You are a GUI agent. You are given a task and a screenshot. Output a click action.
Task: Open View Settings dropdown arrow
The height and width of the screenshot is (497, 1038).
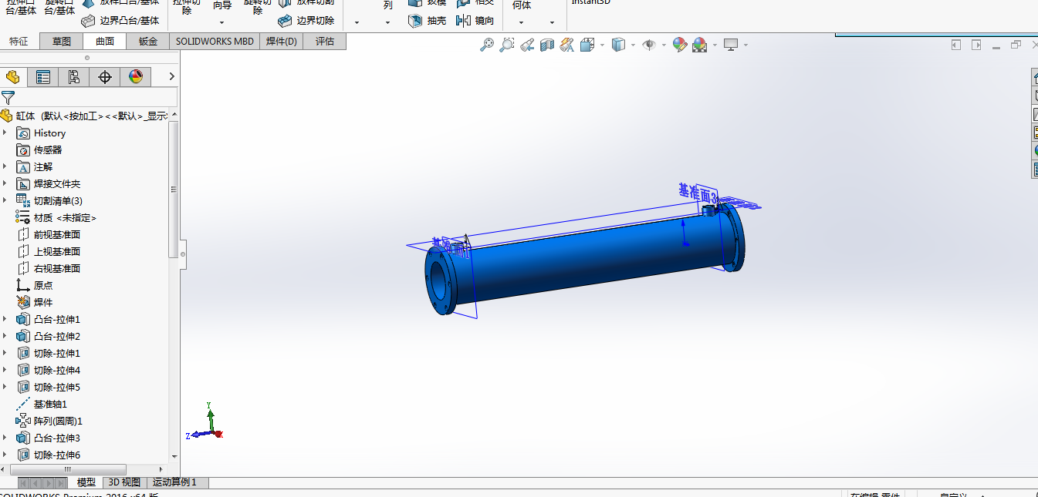coord(746,45)
